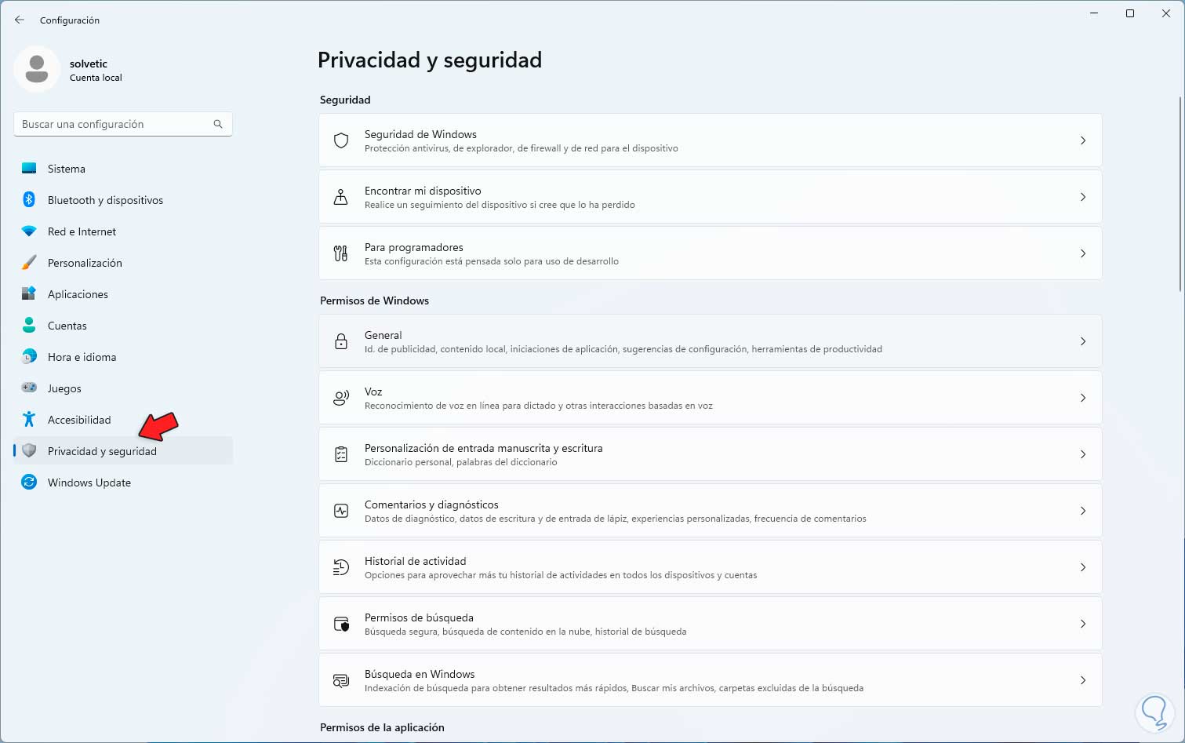
Task: Click the Para programadores tools icon
Action: [x=341, y=253]
